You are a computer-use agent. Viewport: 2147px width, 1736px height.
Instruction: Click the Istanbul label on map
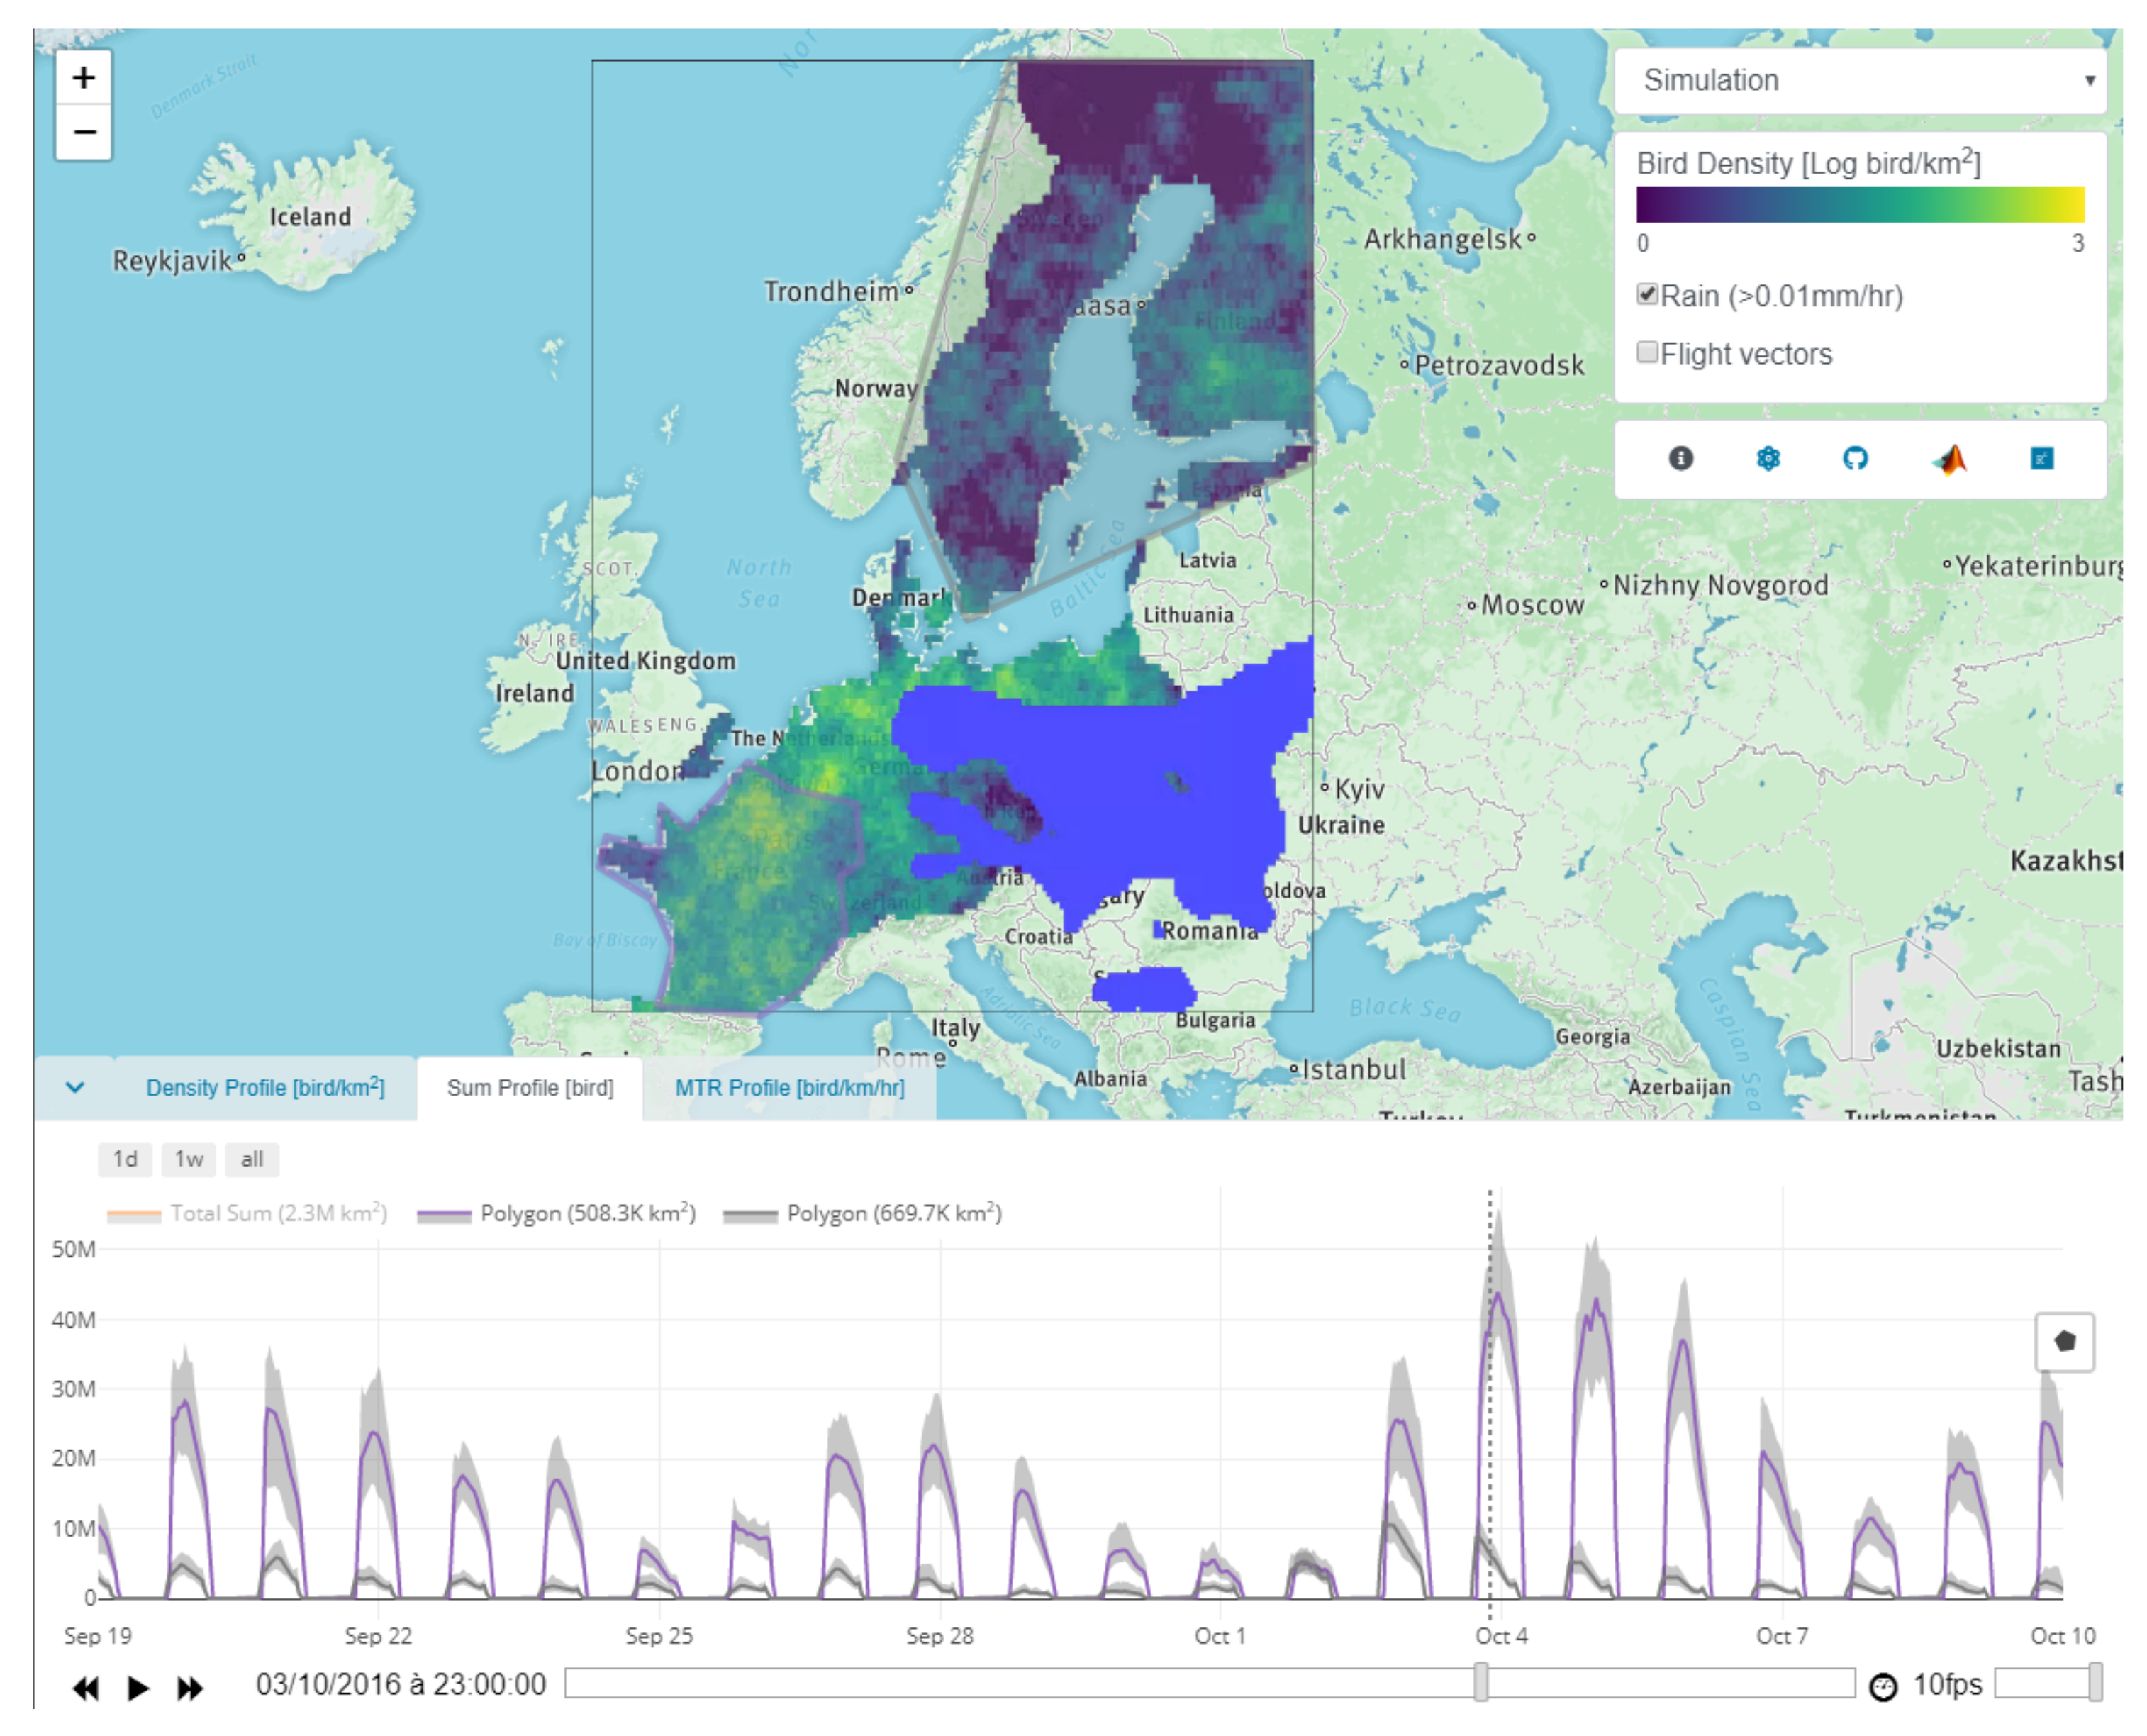[1354, 1069]
